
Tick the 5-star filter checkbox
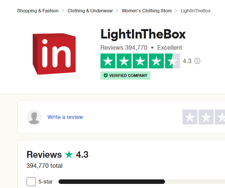click(31, 182)
